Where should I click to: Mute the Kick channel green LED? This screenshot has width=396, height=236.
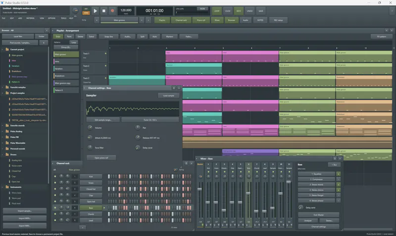tap(55, 176)
